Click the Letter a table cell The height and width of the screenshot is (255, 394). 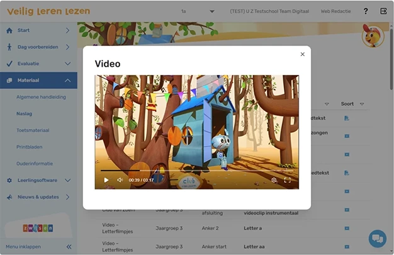point(252,228)
